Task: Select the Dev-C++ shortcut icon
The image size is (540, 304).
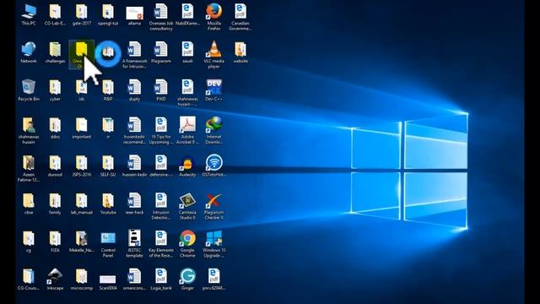Action: click(x=213, y=90)
